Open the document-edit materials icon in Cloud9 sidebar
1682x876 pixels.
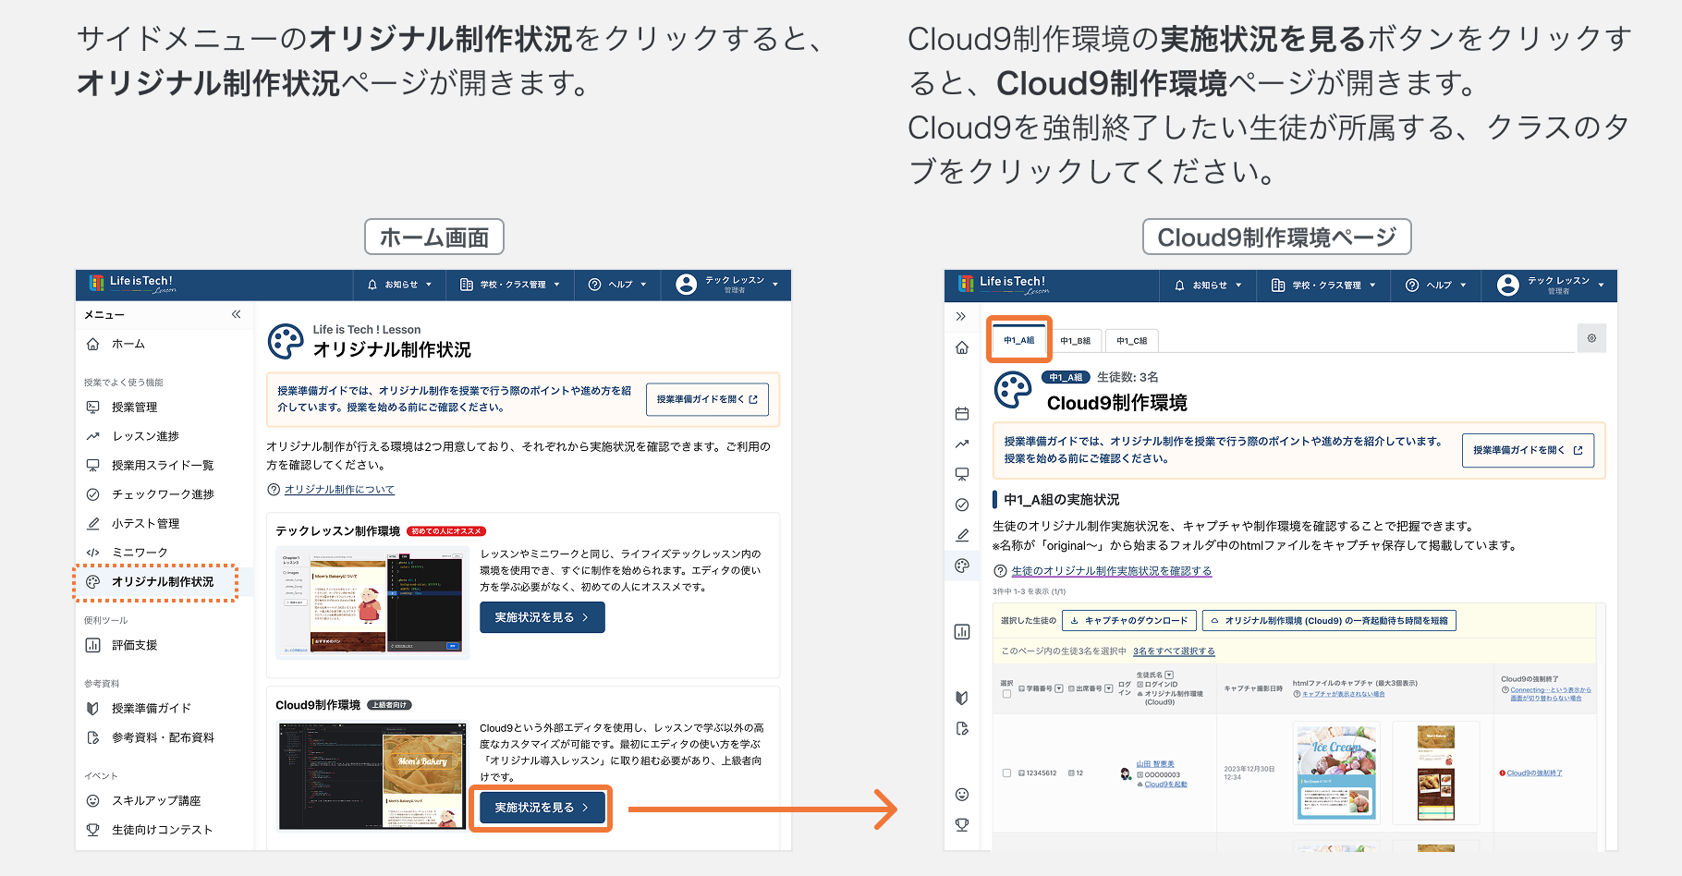coord(962,728)
